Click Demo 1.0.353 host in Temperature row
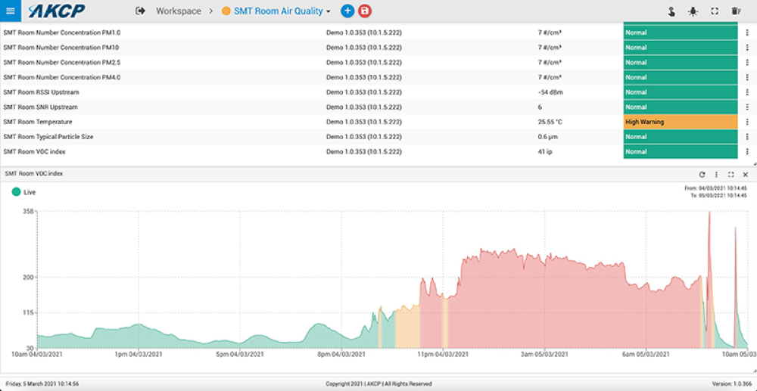The height and width of the screenshot is (391, 757). click(364, 122)
